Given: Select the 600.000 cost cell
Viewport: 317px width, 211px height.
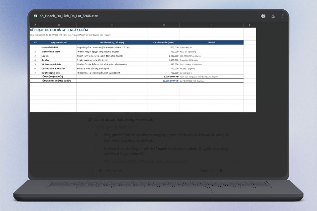Looking at the screenshot, I should click(x=164, y=47).
